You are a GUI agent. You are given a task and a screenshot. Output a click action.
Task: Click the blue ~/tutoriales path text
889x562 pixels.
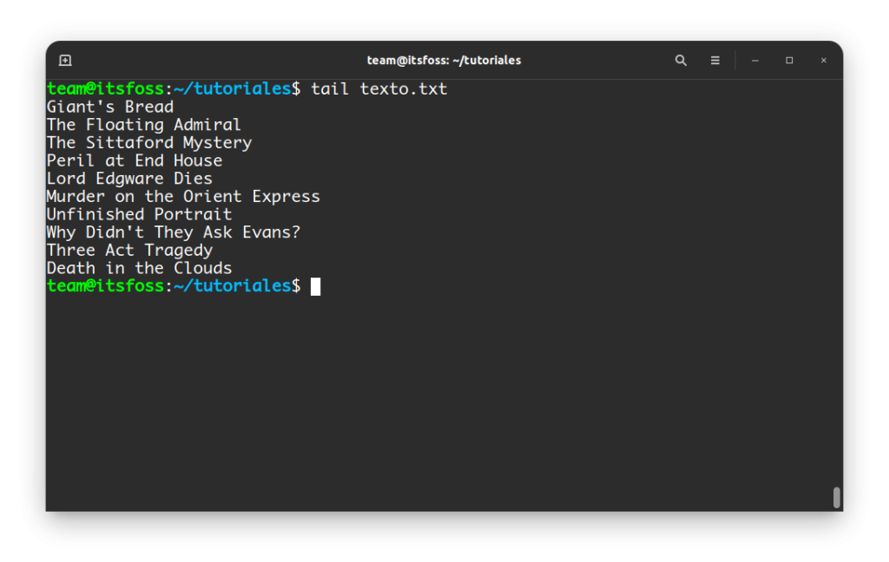pos(232,285)
